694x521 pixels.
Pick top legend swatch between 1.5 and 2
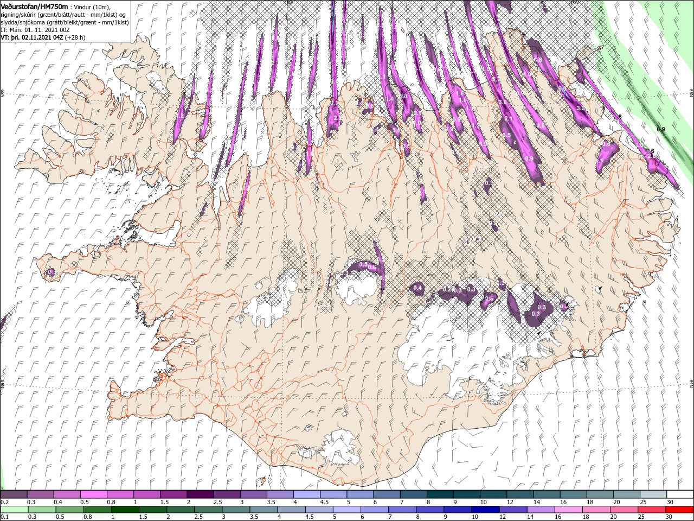[173, 494]
